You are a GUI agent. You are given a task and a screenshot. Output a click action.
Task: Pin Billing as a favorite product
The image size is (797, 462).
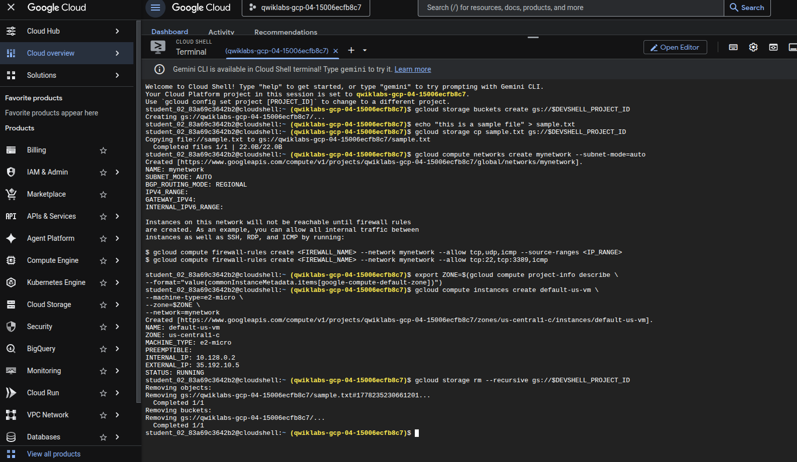pos(103,150)
